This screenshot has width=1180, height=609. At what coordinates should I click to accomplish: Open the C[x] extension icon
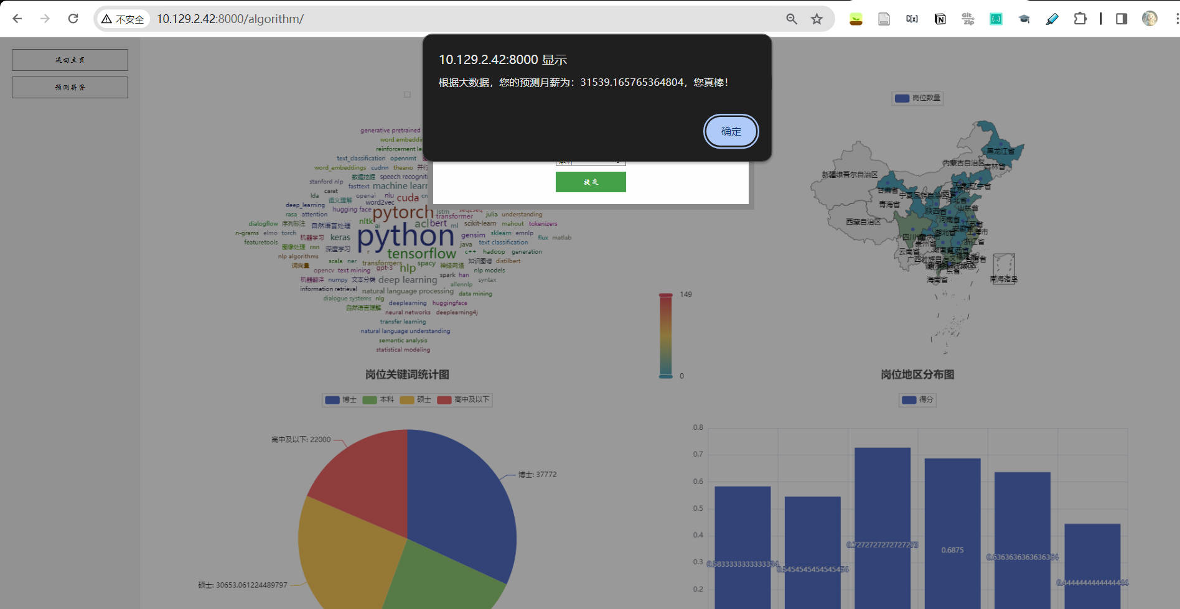912,19
